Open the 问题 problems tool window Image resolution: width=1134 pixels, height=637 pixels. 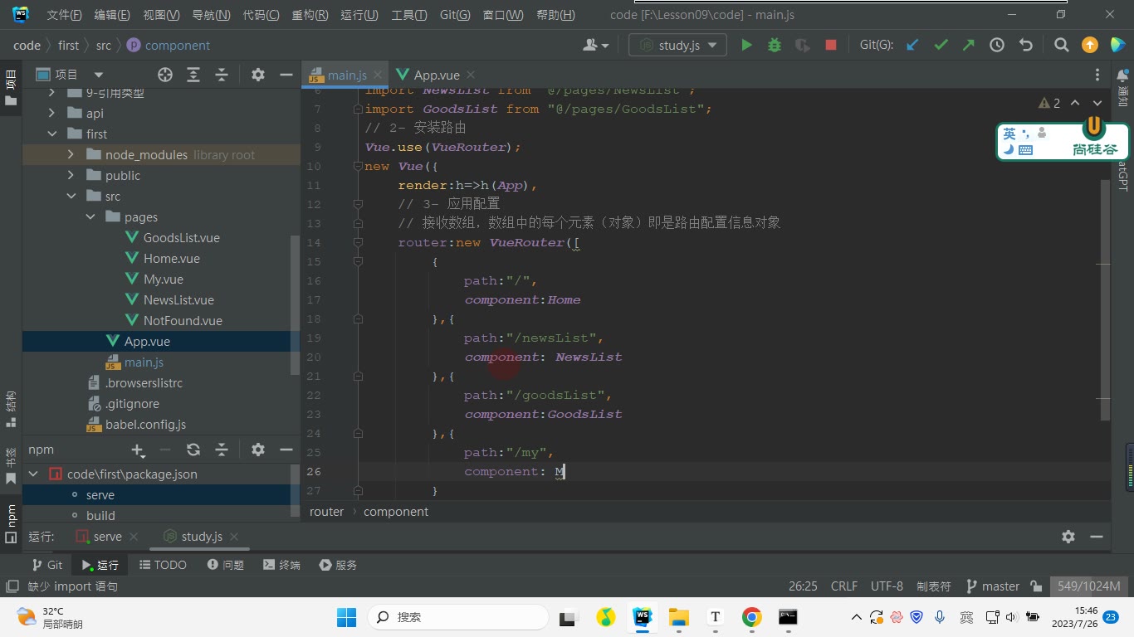[x=226, y=565]
